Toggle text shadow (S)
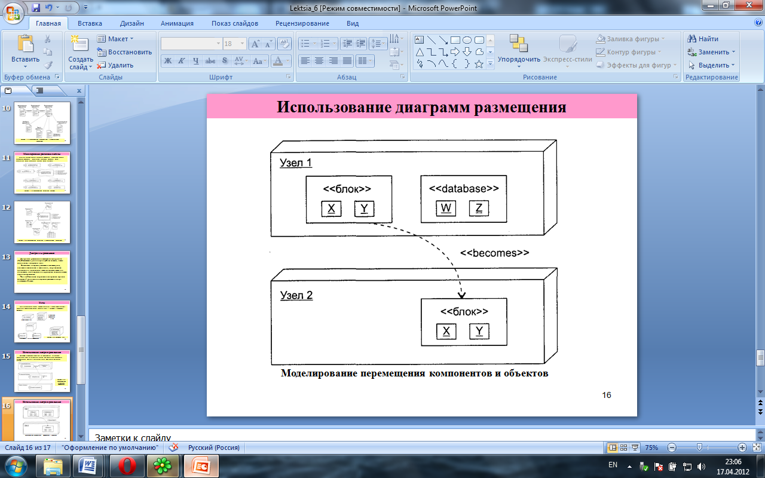 [224, 61]
